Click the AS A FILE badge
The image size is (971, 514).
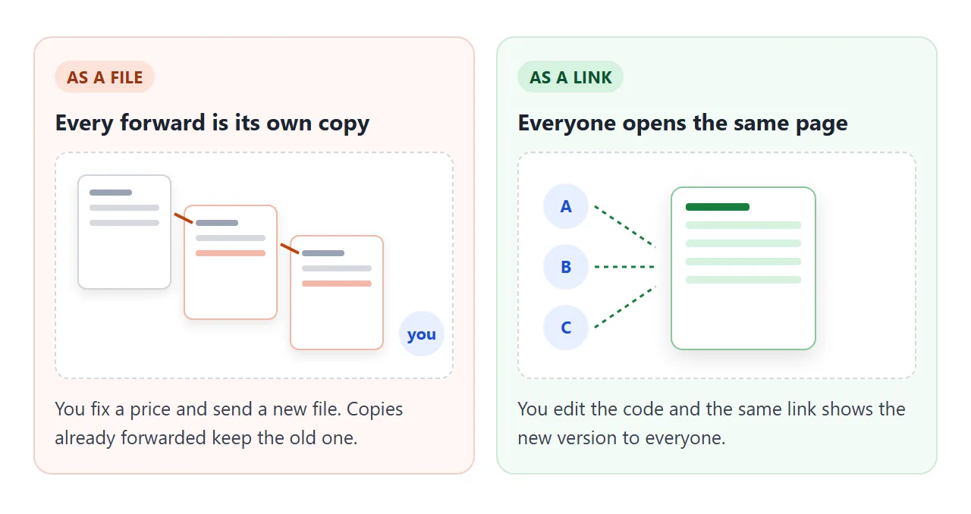coord(105,77)
